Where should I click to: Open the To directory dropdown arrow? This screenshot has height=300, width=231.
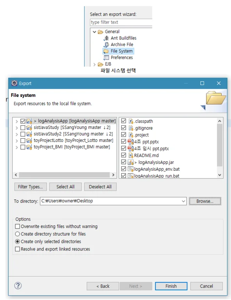coord(183,201)
